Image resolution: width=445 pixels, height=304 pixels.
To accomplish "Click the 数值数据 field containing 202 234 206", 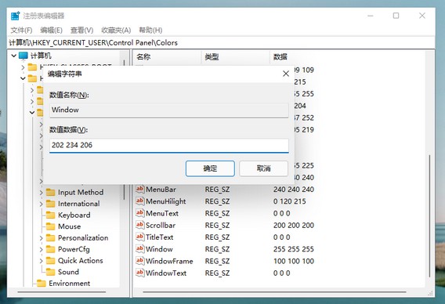I will (x=169, y=145).
